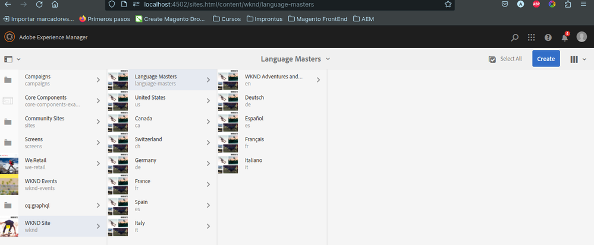Click the browser address bar
Viewport: 594px width, 245px height.
click(279, 5)
